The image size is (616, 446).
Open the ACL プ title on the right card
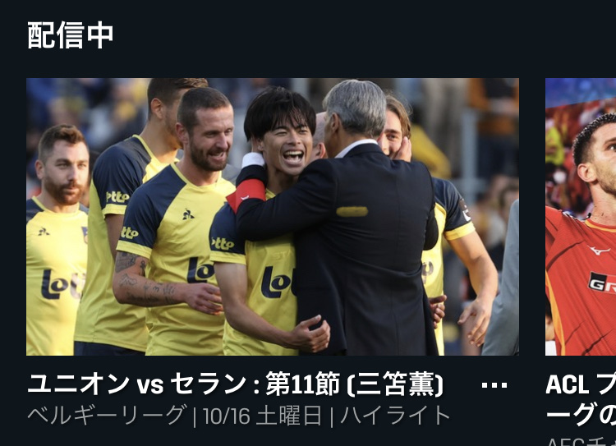pos(581,384)
